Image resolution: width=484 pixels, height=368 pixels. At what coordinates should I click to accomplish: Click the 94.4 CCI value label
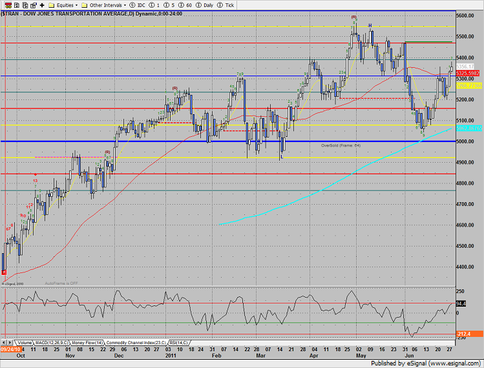(461, 304)
